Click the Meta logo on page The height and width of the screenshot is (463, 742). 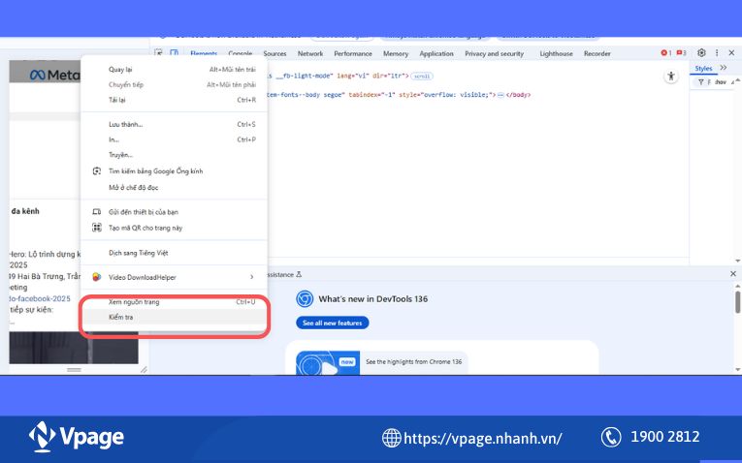(x=55, y=75)
